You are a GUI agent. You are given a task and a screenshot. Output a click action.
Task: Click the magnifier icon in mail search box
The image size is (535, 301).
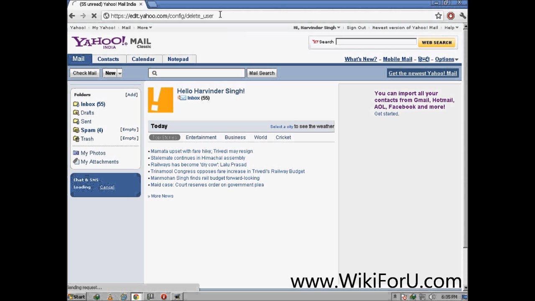point(155,73)
